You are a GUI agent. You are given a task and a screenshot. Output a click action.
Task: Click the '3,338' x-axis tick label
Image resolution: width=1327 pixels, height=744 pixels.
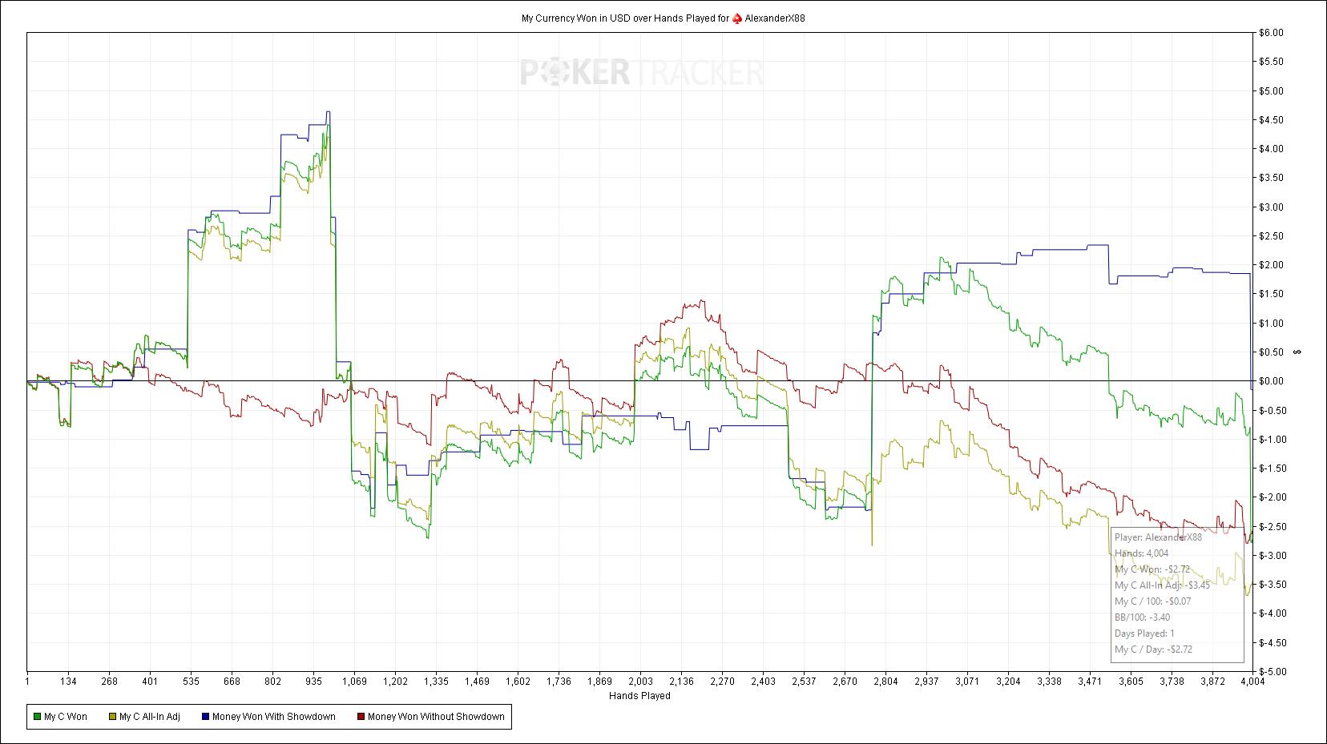(1049, 682)
